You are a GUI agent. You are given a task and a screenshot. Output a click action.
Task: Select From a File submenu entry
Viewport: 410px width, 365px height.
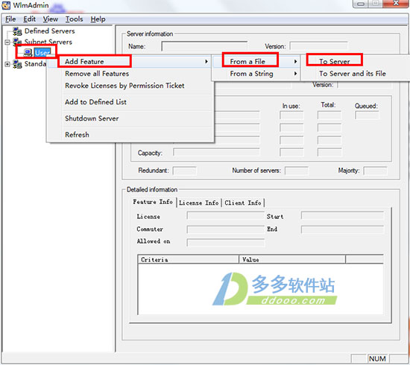(x=247, y=62)
